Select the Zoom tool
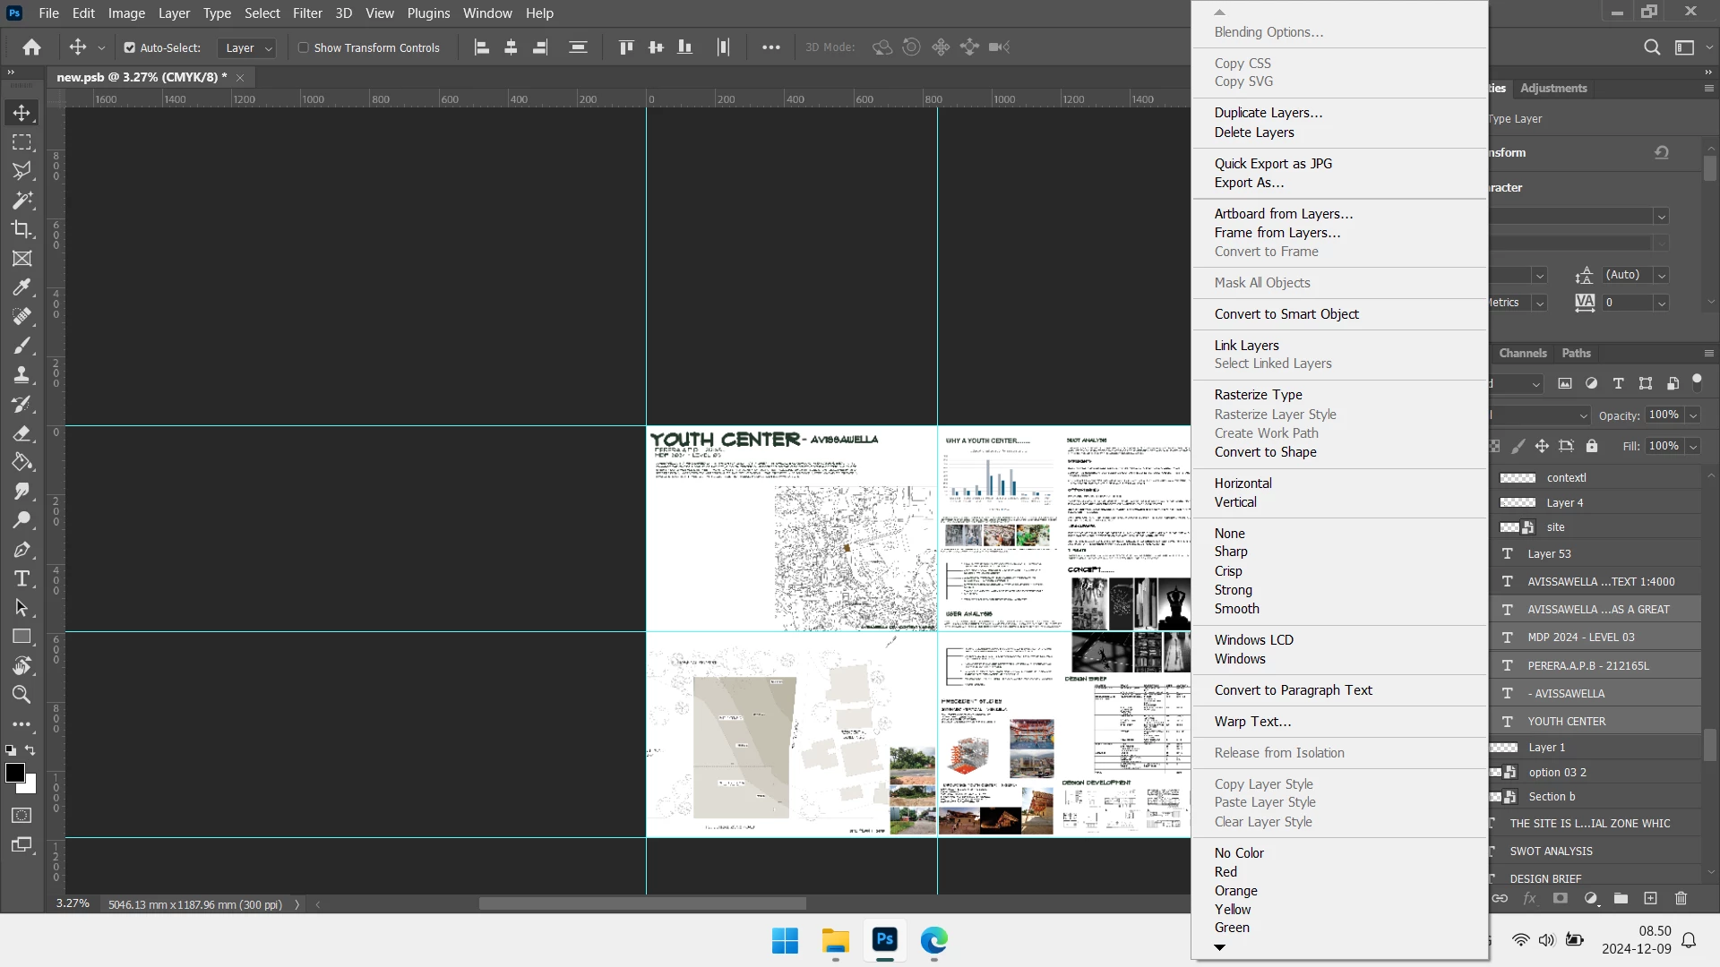 (x=21, y=695)
